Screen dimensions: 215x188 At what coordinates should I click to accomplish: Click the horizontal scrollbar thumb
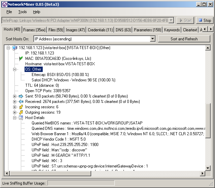(50, 173)
